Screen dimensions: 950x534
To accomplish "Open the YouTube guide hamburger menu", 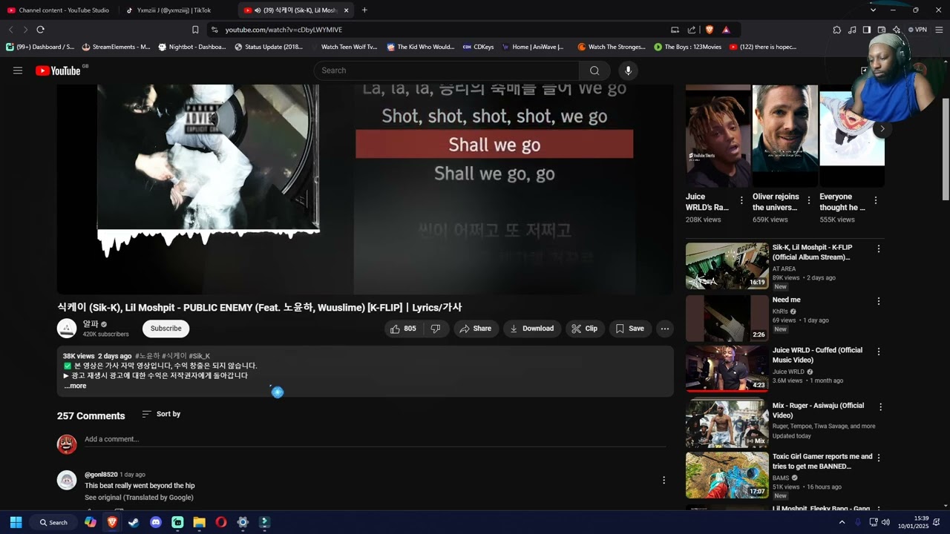I will point(18,70).
